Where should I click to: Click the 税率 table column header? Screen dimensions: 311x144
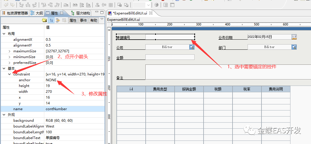coord(247,89)
